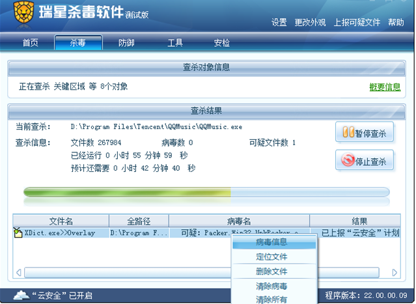The width and height of the screenshot is (416, 304).
Task: Open 更改外观 in the top menu
Action: (x=310, y=22)
